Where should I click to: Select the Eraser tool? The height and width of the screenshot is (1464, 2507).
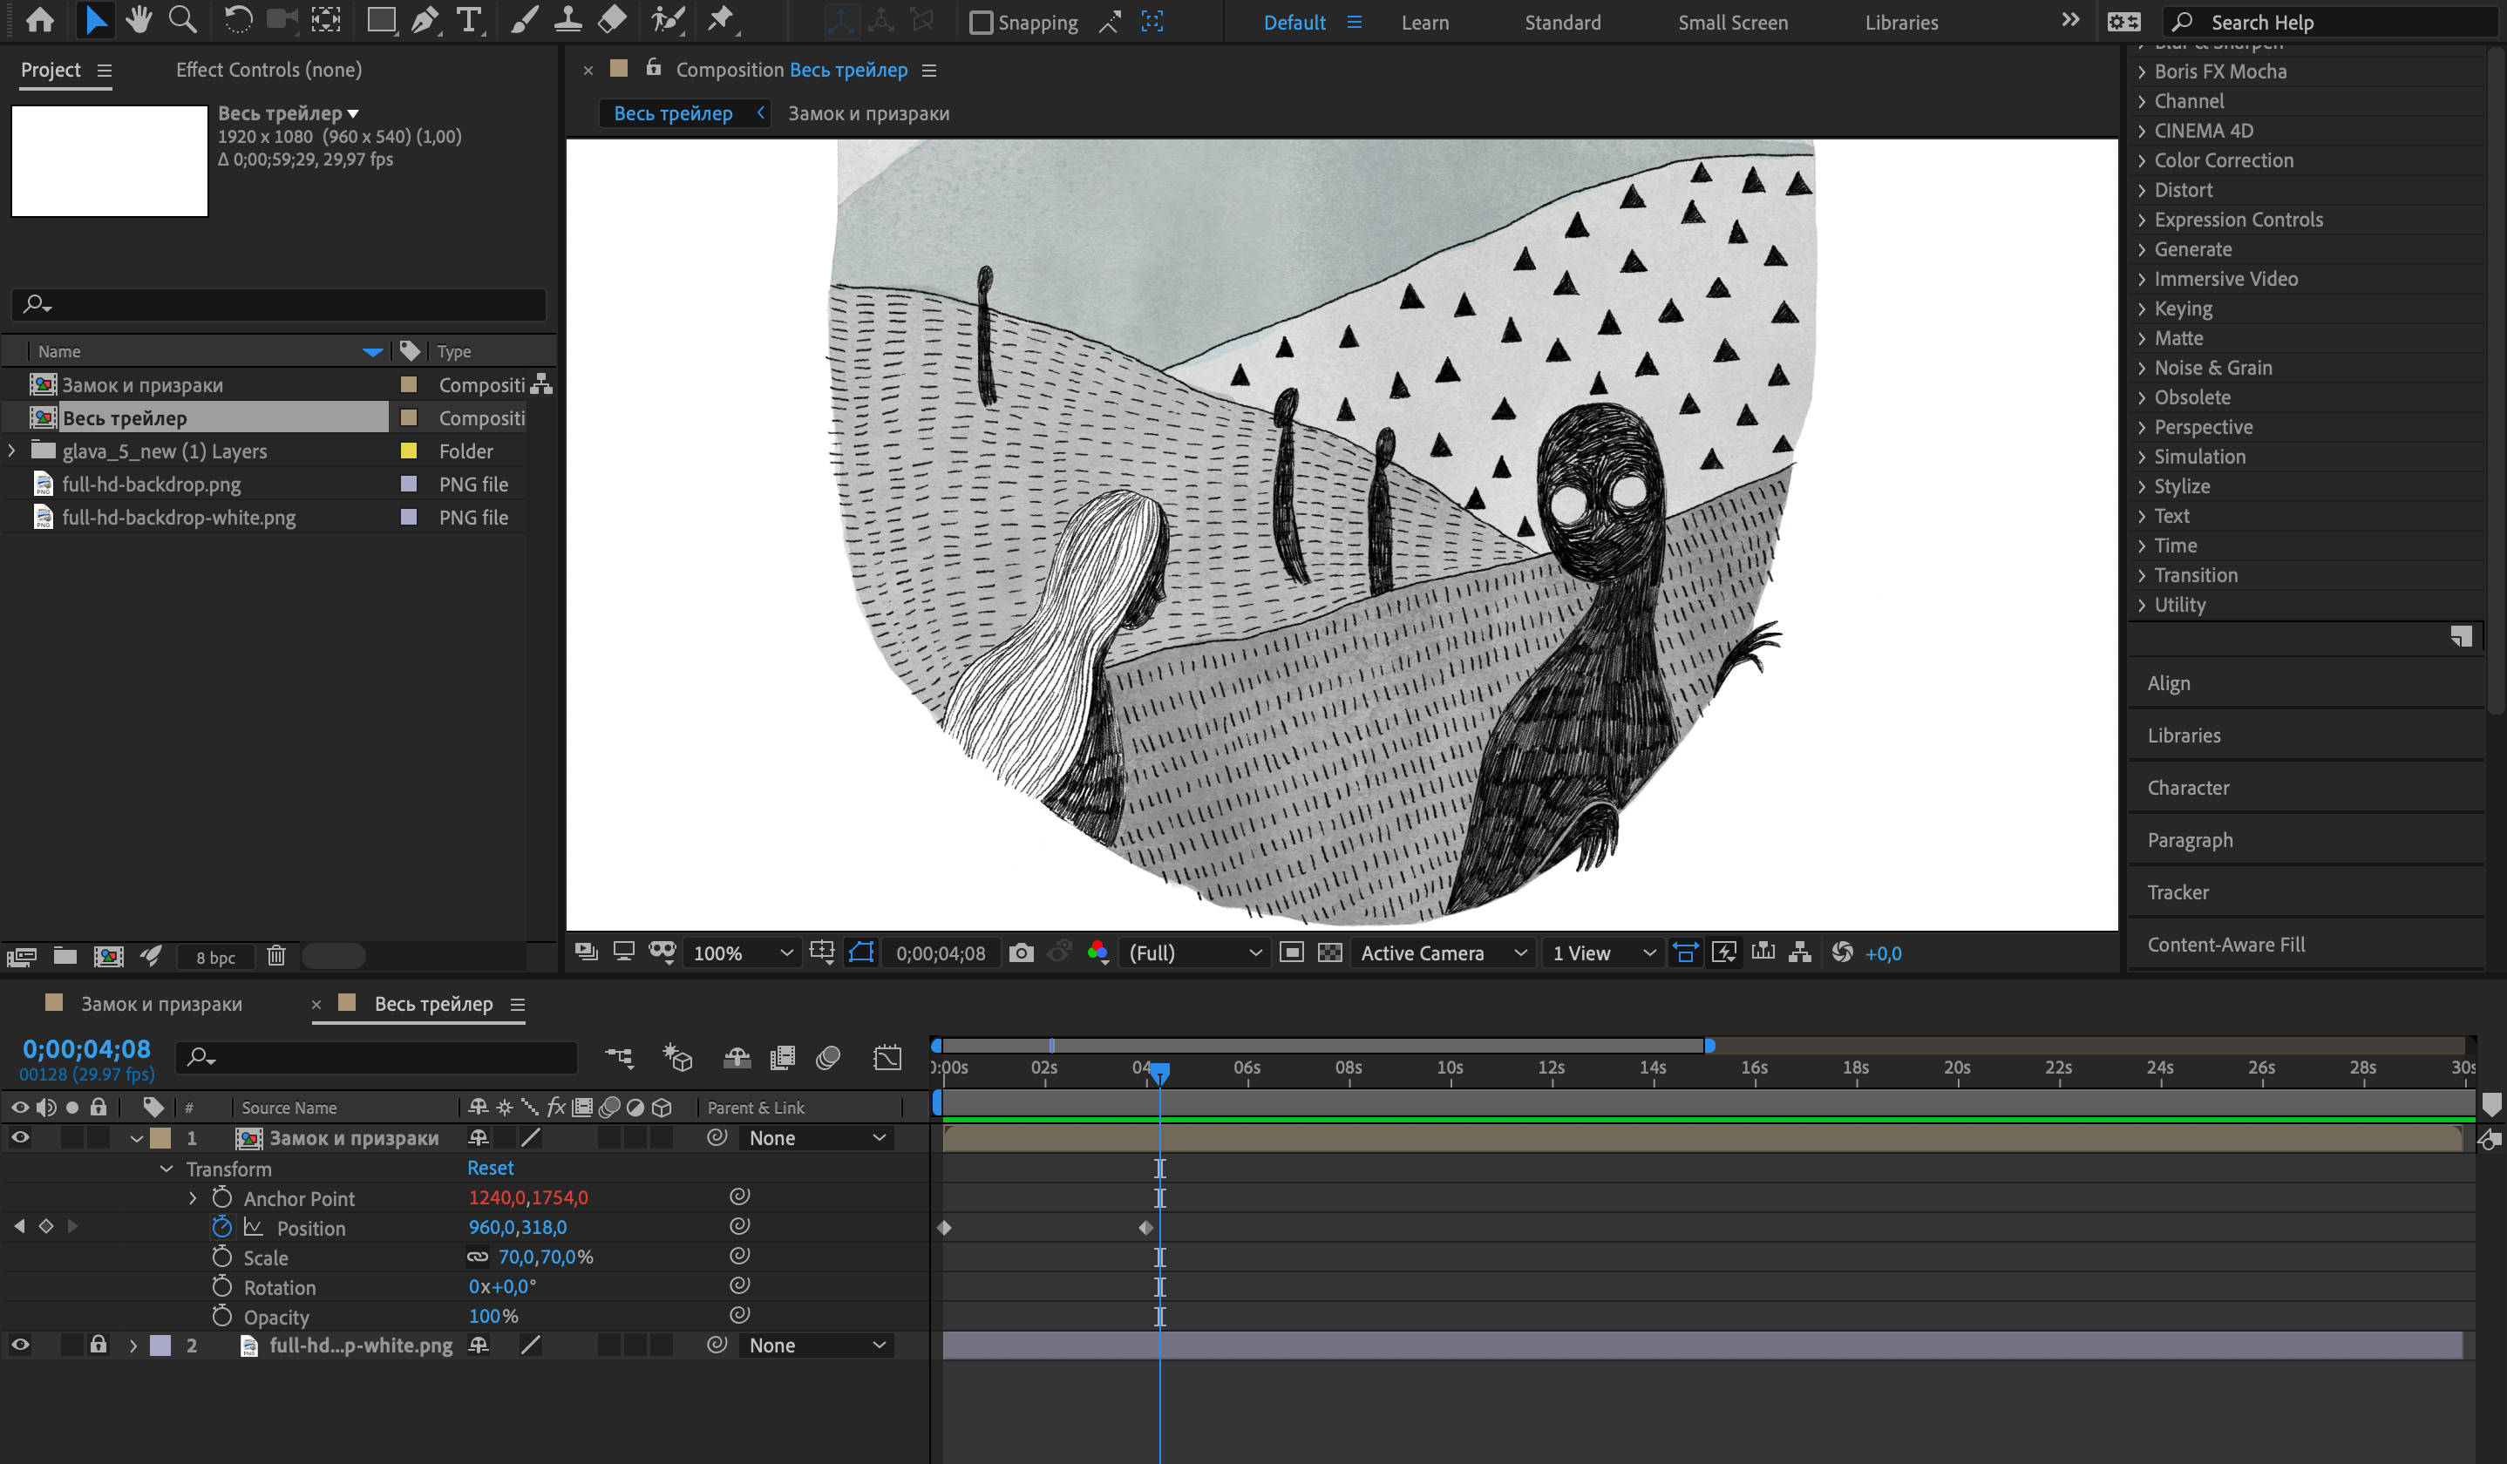point(612,21)
